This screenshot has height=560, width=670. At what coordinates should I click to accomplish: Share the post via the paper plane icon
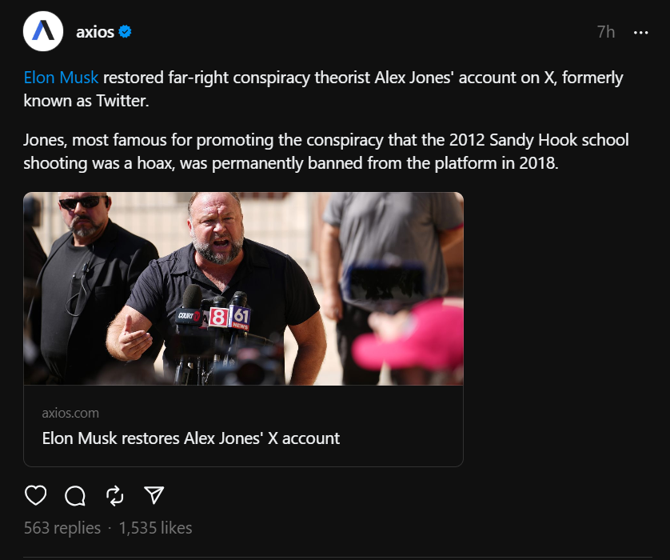coord(154,496)
